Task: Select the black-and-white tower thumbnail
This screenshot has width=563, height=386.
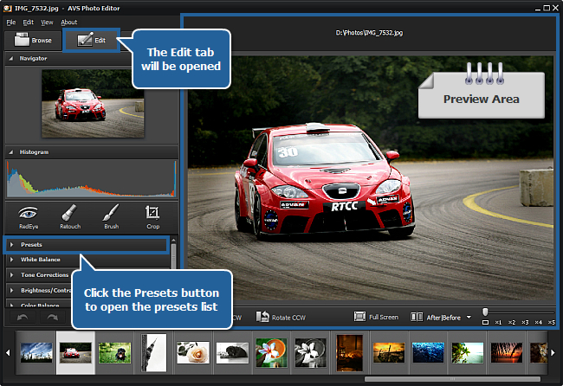Action: [x=153, y=352]
